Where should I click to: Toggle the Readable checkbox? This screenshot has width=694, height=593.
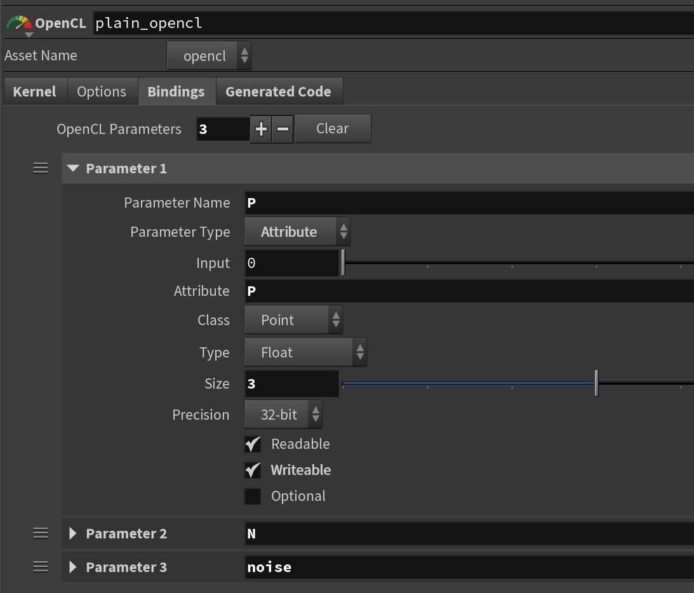click(253, 444)
